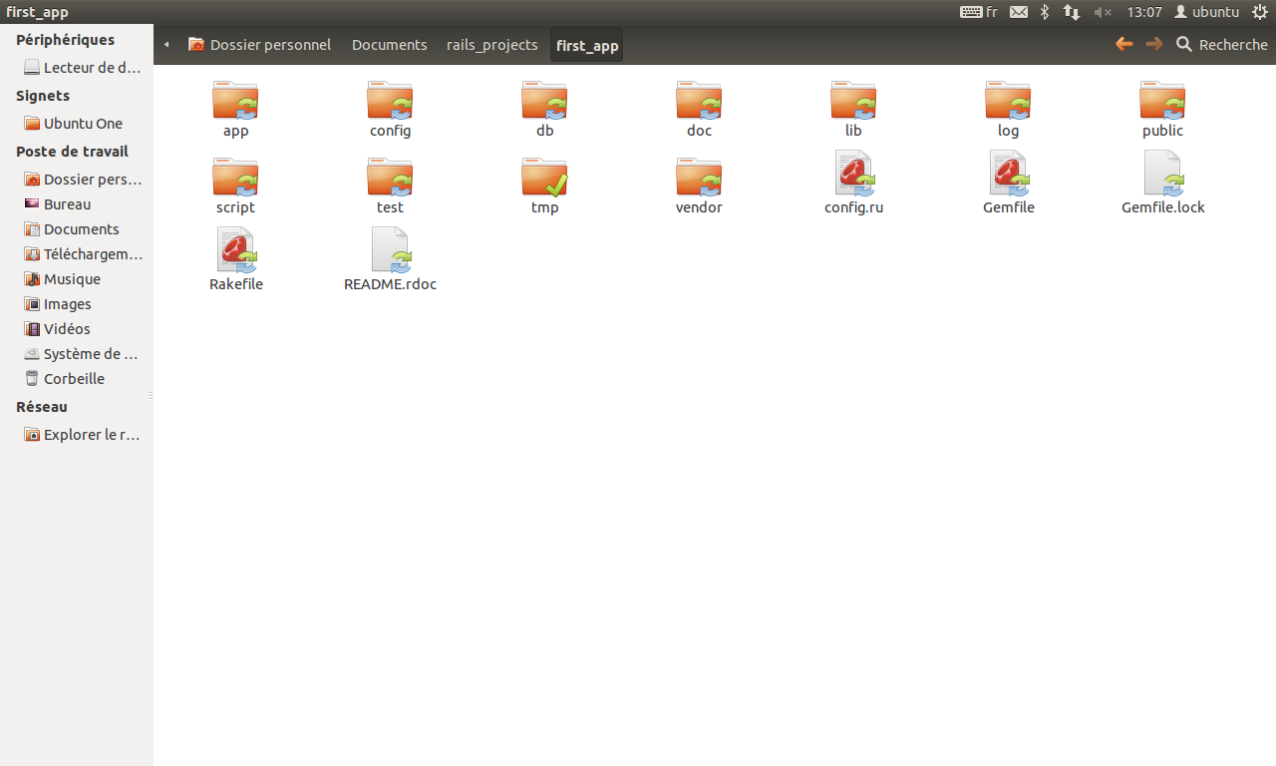
Task: Open the system power gear menu
Action: (x=1259, y=12)
